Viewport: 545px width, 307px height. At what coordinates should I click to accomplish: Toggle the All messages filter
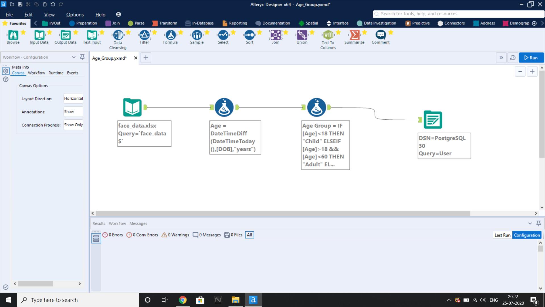click(249, 235)
